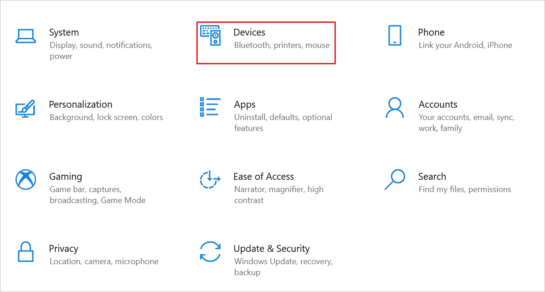Open Phone to link your Android or iPhone

tap(431, 32)
